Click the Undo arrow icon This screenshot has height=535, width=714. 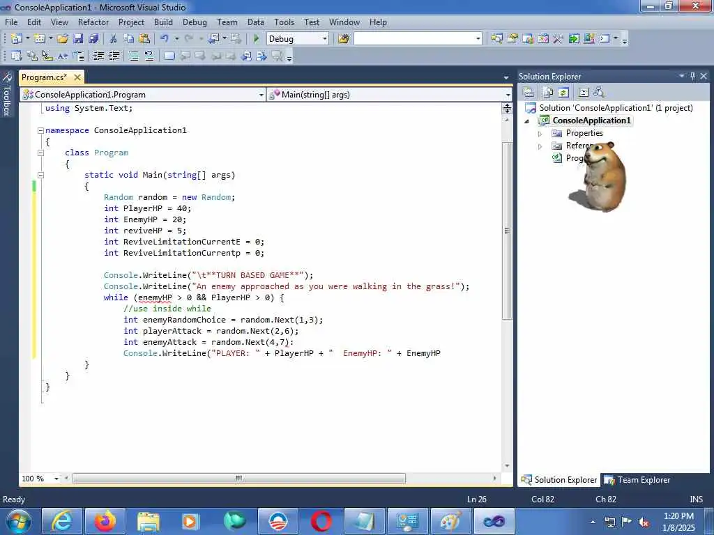click(x=165, y=39)
